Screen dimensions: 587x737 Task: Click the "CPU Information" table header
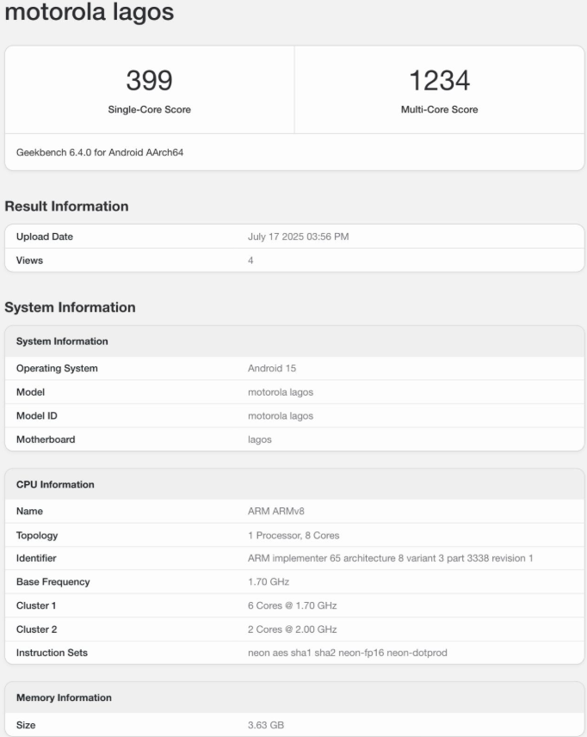coord(55,484)
